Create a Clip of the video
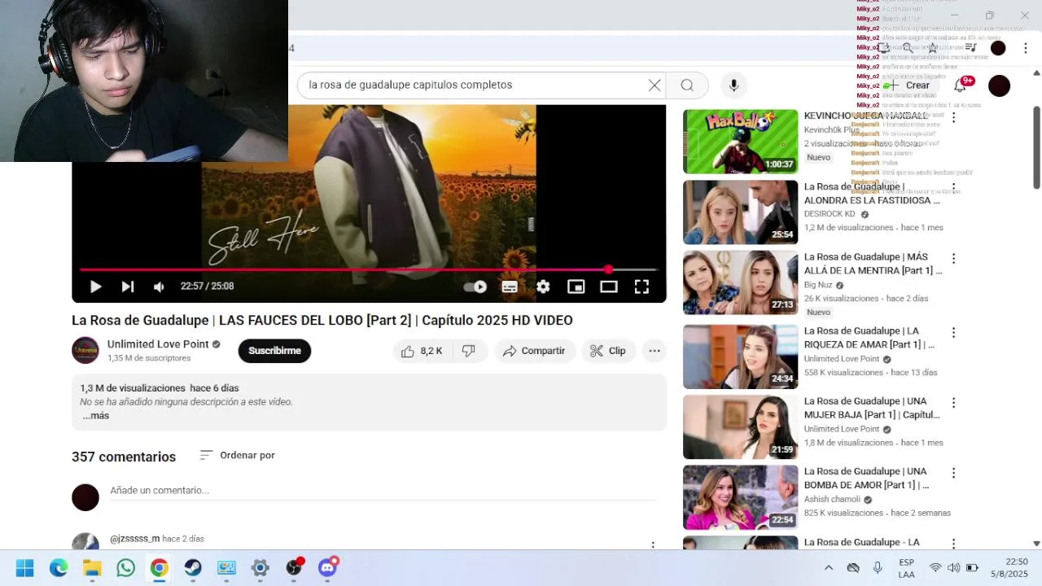 [608, 351]
